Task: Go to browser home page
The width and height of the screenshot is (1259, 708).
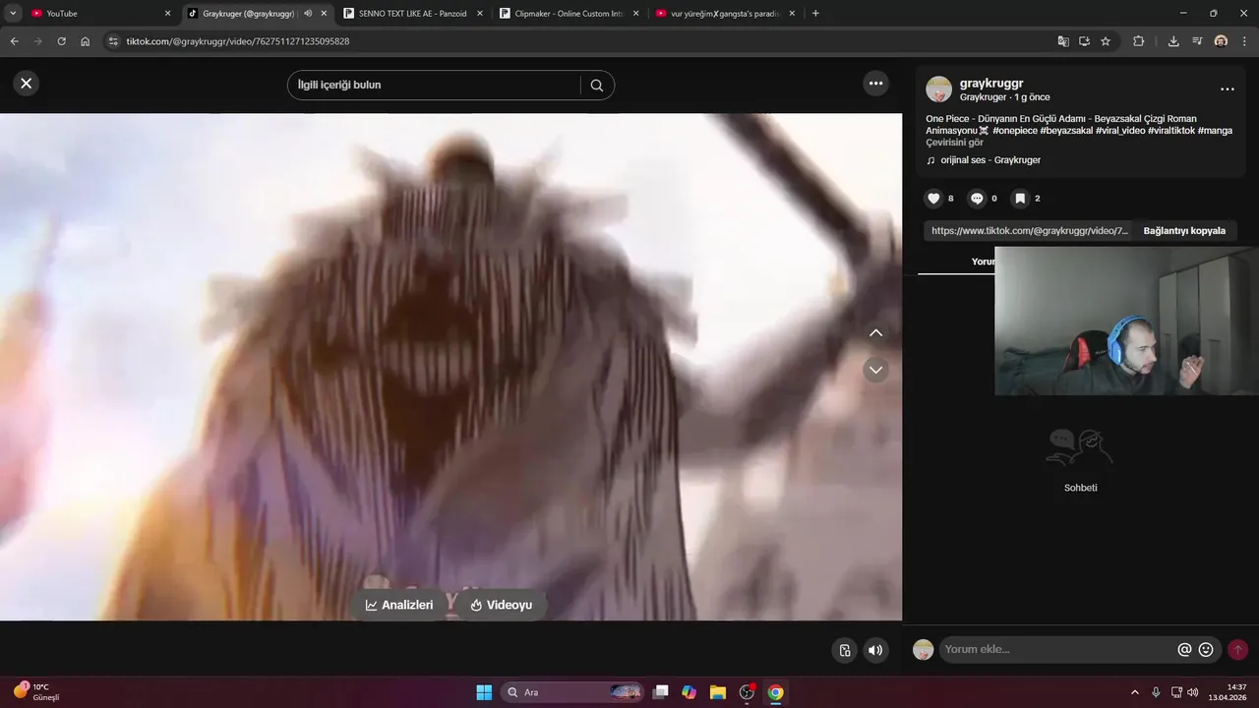Action: [x=86, y=41]
